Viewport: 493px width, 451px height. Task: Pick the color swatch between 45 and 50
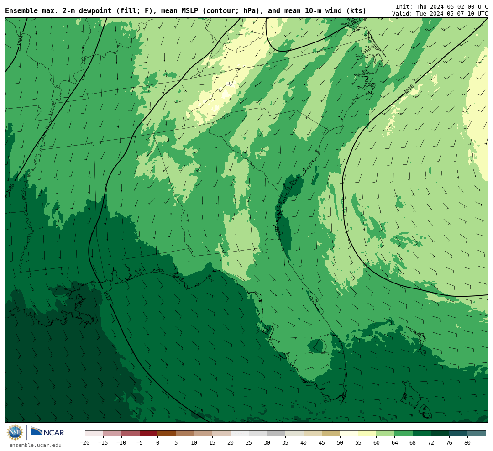[331, 434]
